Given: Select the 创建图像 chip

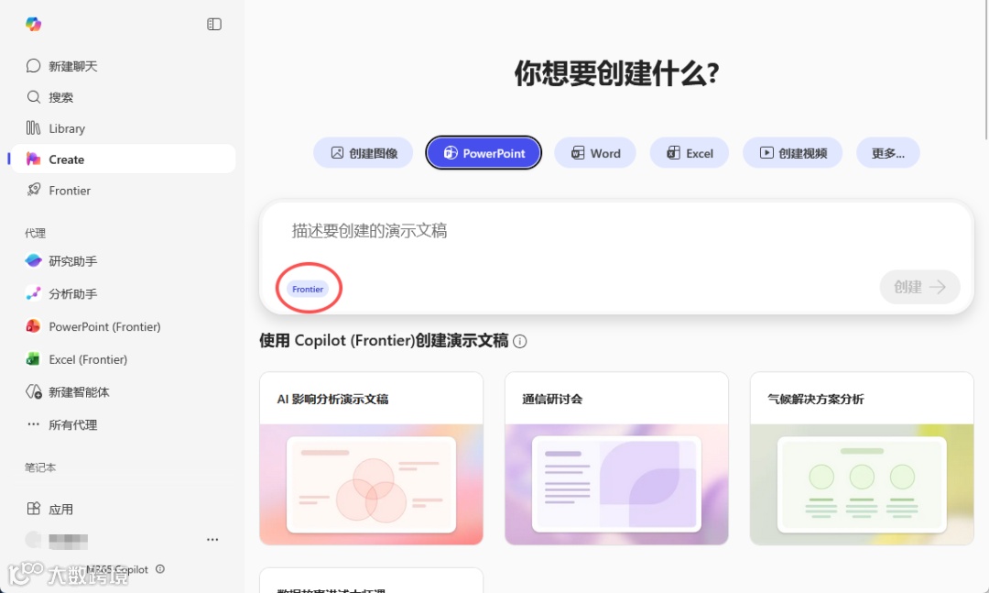Looking at the screenshot, I should pyautogui.click(x=364, y=153).
